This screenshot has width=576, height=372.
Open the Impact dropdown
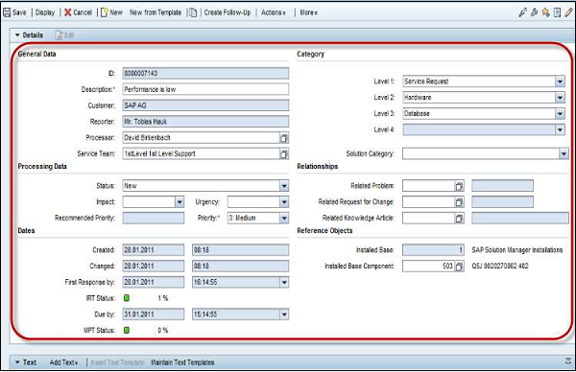(180, 202)
